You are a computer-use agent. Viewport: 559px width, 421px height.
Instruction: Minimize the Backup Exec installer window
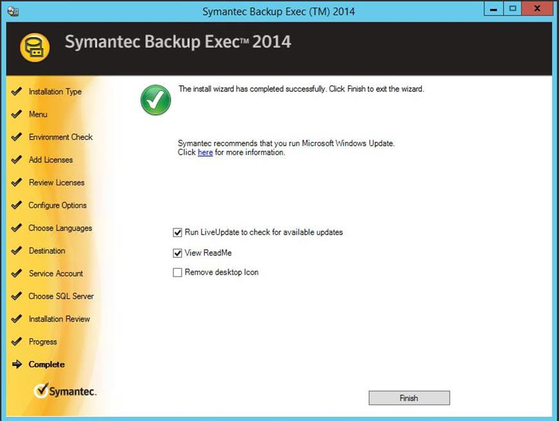point(494,9)
